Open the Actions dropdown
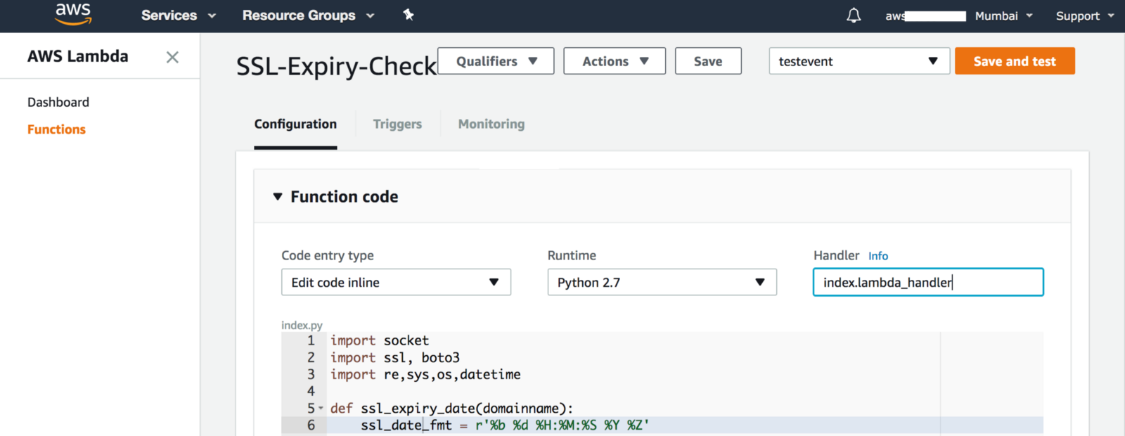This screenshot has height=436, width=1125. coord(615,61)
